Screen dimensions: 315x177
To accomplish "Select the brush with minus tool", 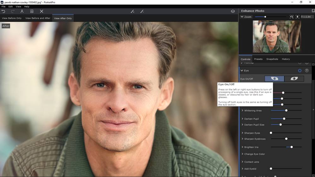I will pyautogui.click(x=142, y=11).
